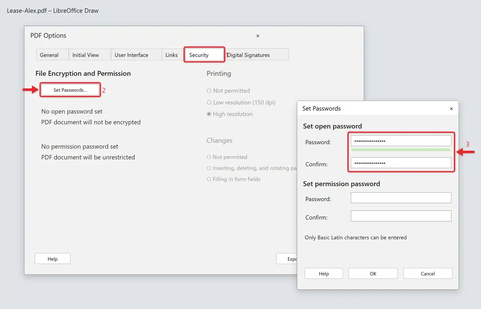Click the 'Set open password' heading
The height and width of the screenshot is (309, 481).
tap(332, 126)
